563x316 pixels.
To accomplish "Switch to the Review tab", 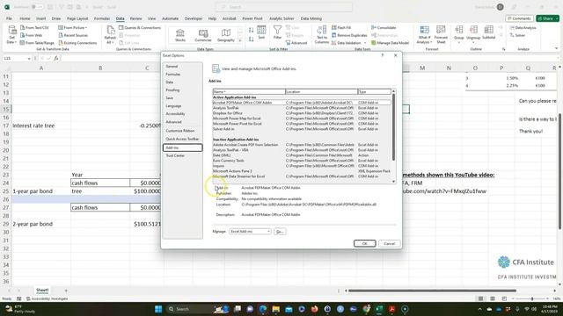I will tap(135, 18).
